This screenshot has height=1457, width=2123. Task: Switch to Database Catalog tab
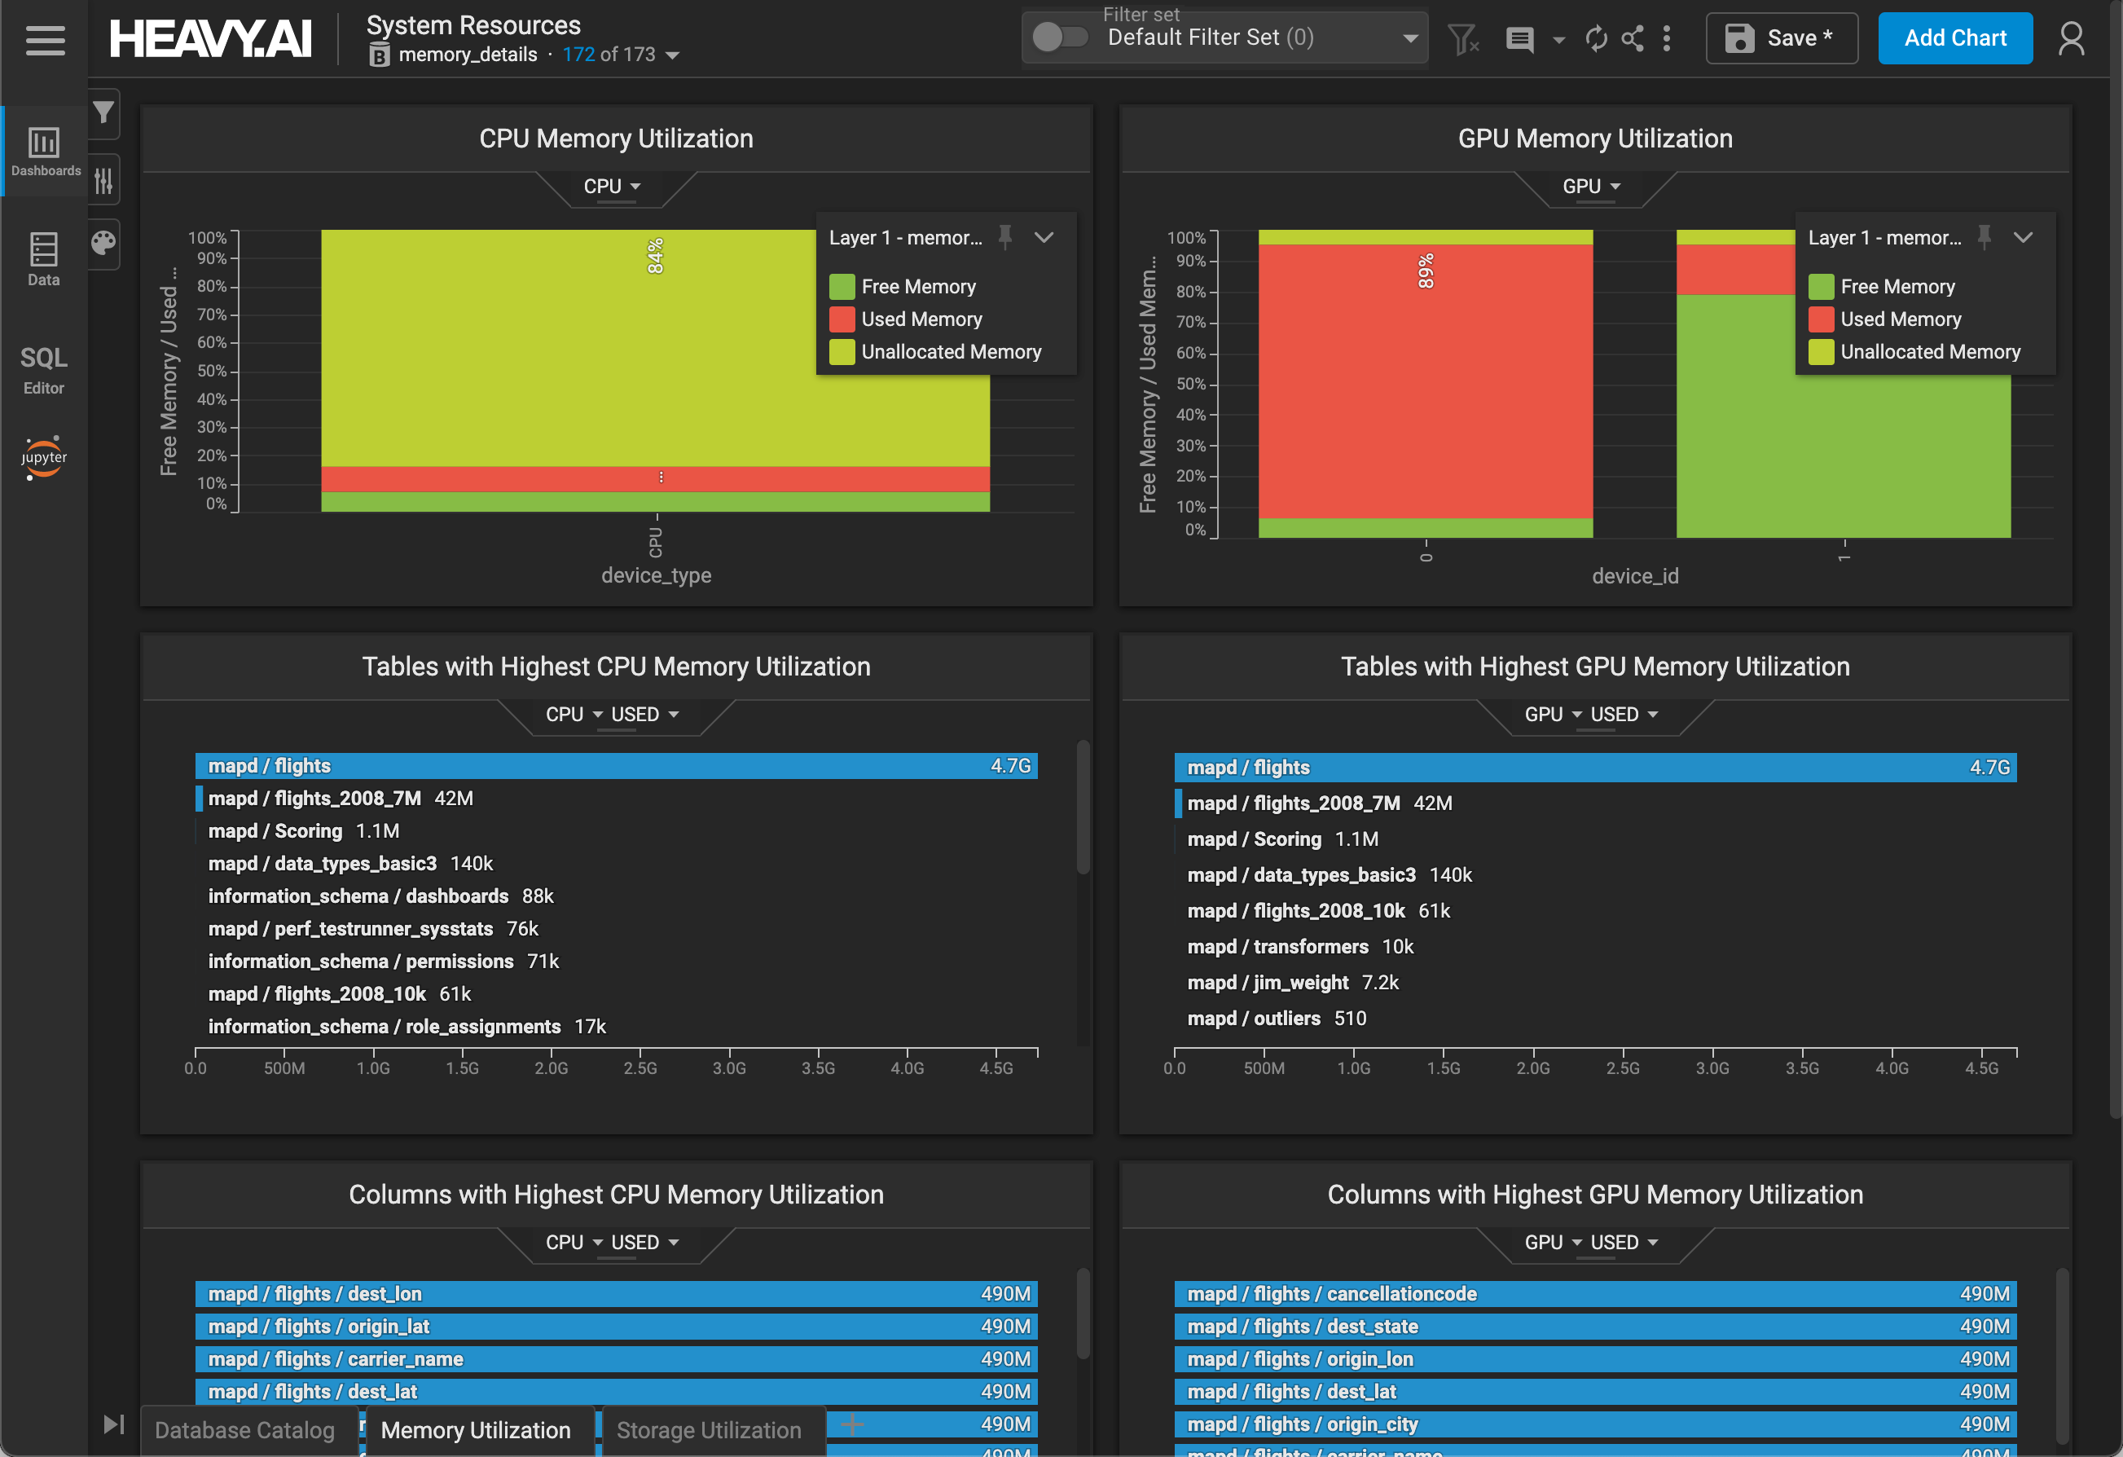point(245,1429)
